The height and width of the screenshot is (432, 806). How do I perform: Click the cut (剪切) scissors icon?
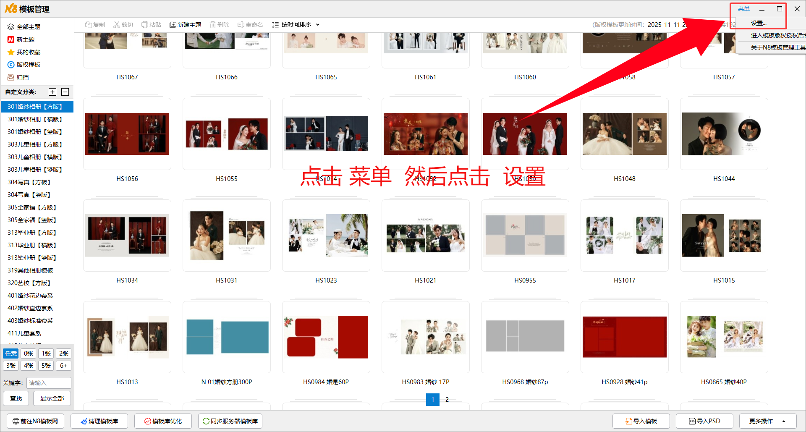tap(117, 25)
